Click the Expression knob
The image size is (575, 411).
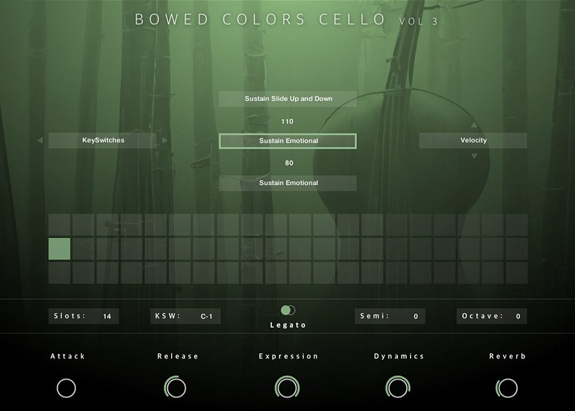287,387
